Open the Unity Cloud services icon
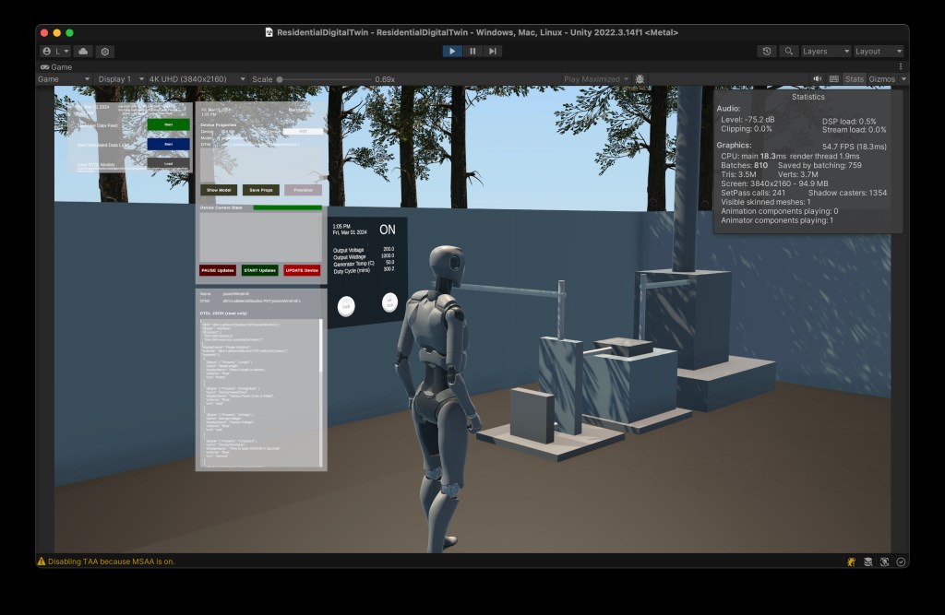The width and height of the screenshot is (945, 615). pyautogui.click(x=84, y=52)
